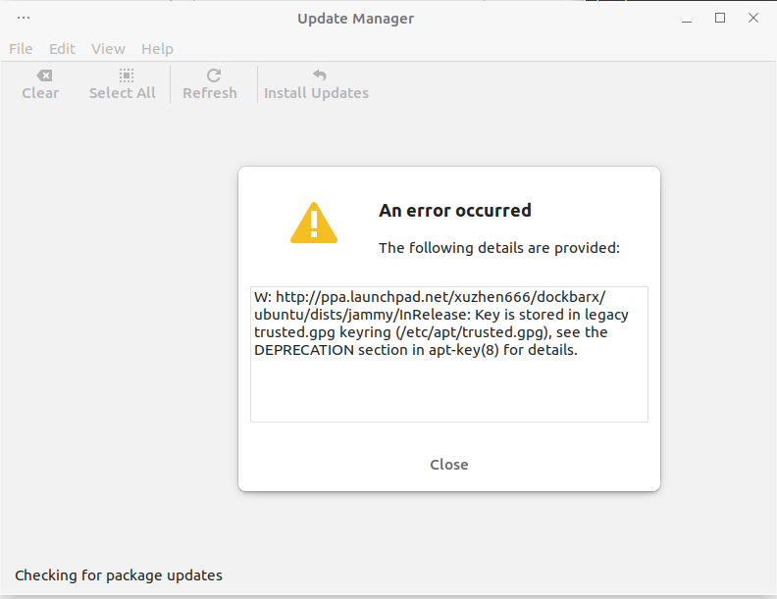Click the Install Updates toolbar icon

(x=316, y=76)
